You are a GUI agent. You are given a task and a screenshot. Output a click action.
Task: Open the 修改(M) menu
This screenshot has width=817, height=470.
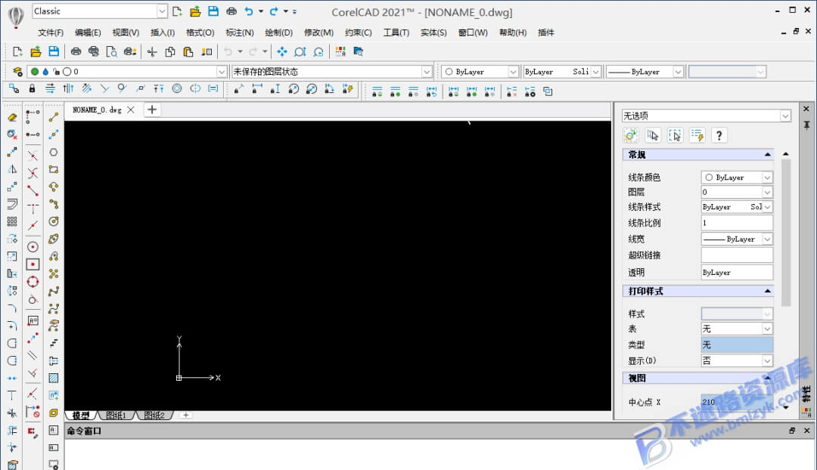coord(318,32)
